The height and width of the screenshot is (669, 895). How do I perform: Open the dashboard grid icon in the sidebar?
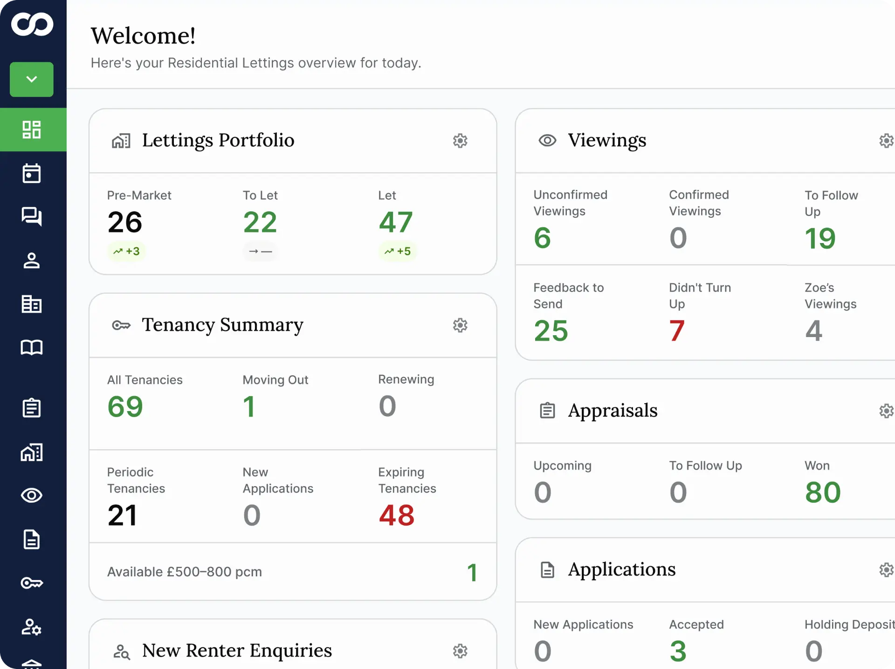[x=32, y=129]
